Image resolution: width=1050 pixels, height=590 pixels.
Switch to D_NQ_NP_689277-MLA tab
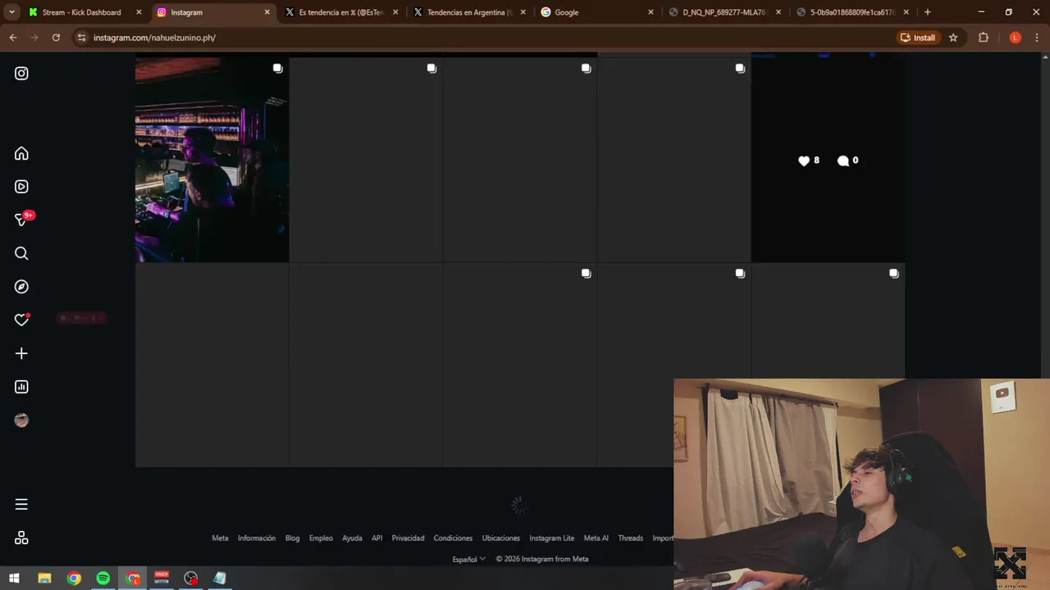coord(725,12)
